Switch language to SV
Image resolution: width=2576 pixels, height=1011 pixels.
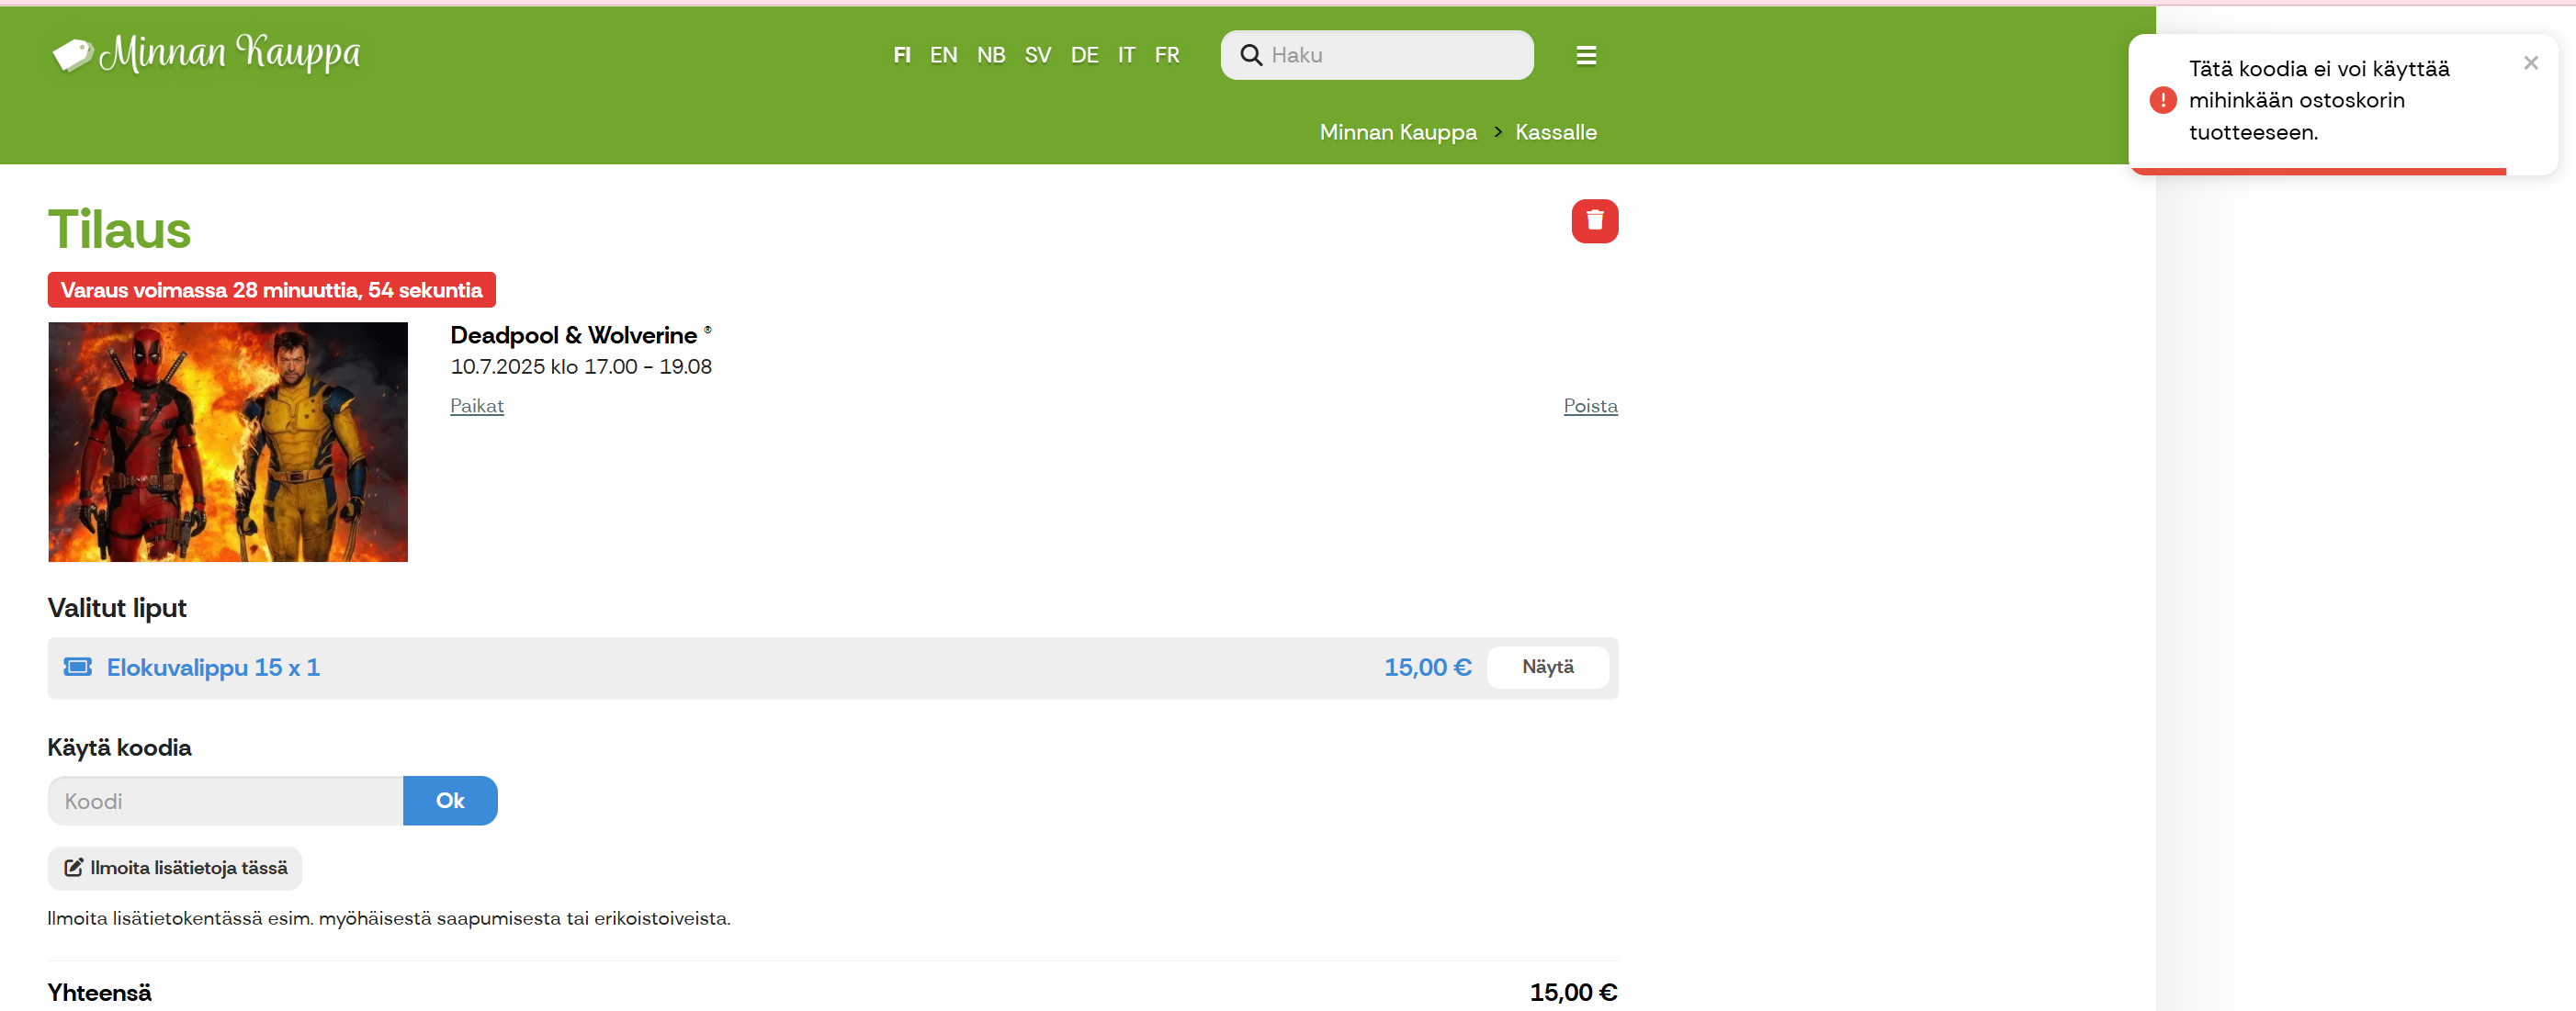pyautogui.click(x=1037, y=55)
